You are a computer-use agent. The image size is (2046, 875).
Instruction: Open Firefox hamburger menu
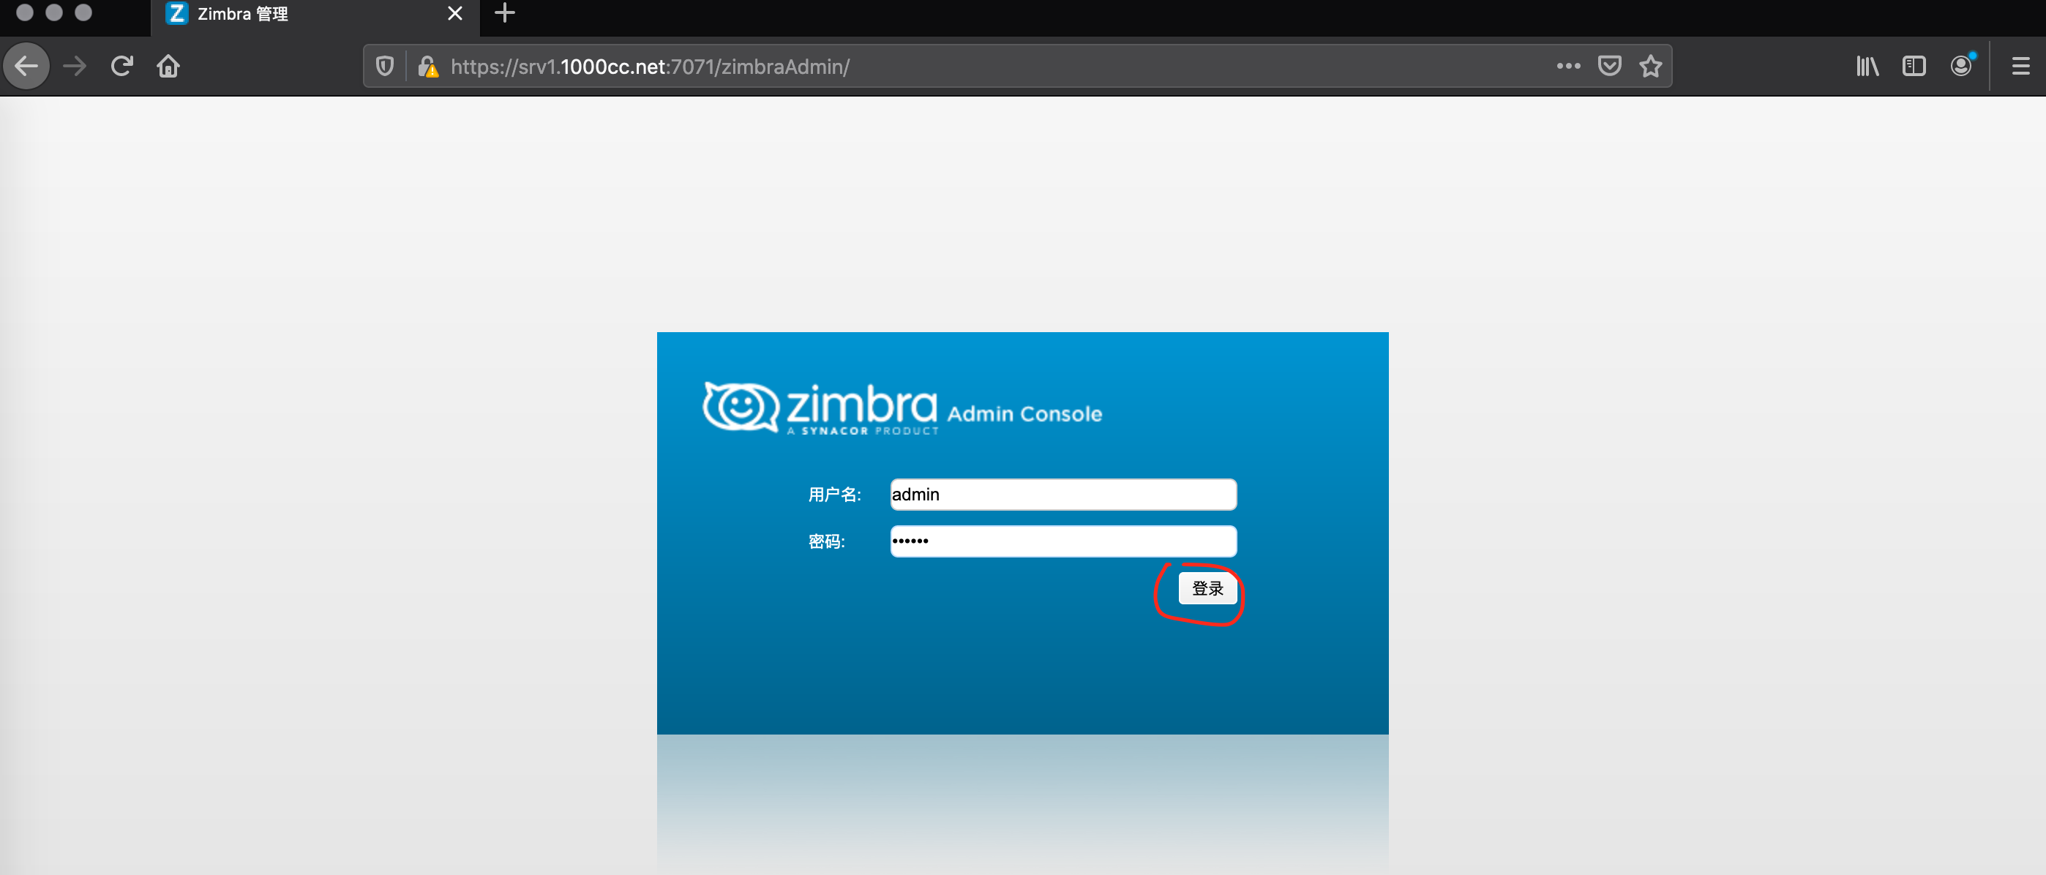(x=2020, y=66)
